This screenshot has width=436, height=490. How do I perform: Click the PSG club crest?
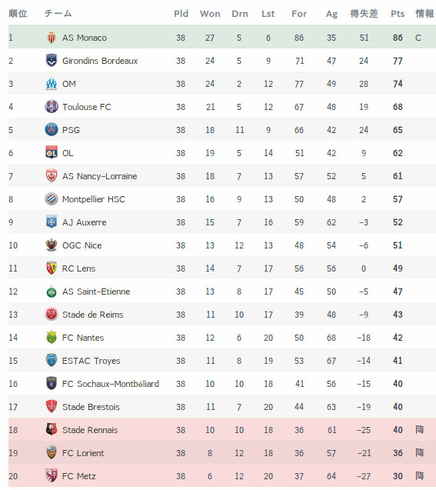[x=52, y=130]
